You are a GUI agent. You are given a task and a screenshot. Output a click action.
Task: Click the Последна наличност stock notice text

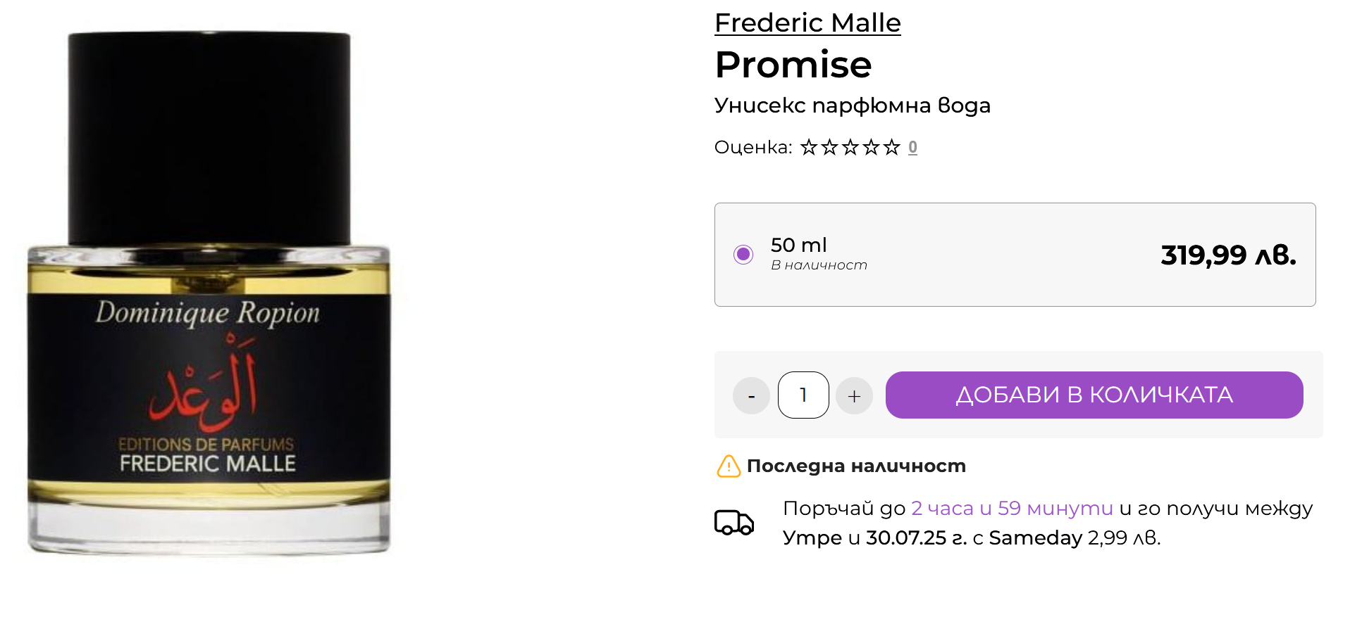(856, 466)
